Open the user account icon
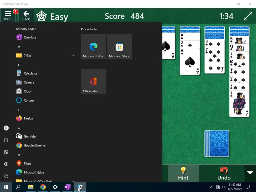The width and height of the screenshot is (256, 192). tap(6, 128)
